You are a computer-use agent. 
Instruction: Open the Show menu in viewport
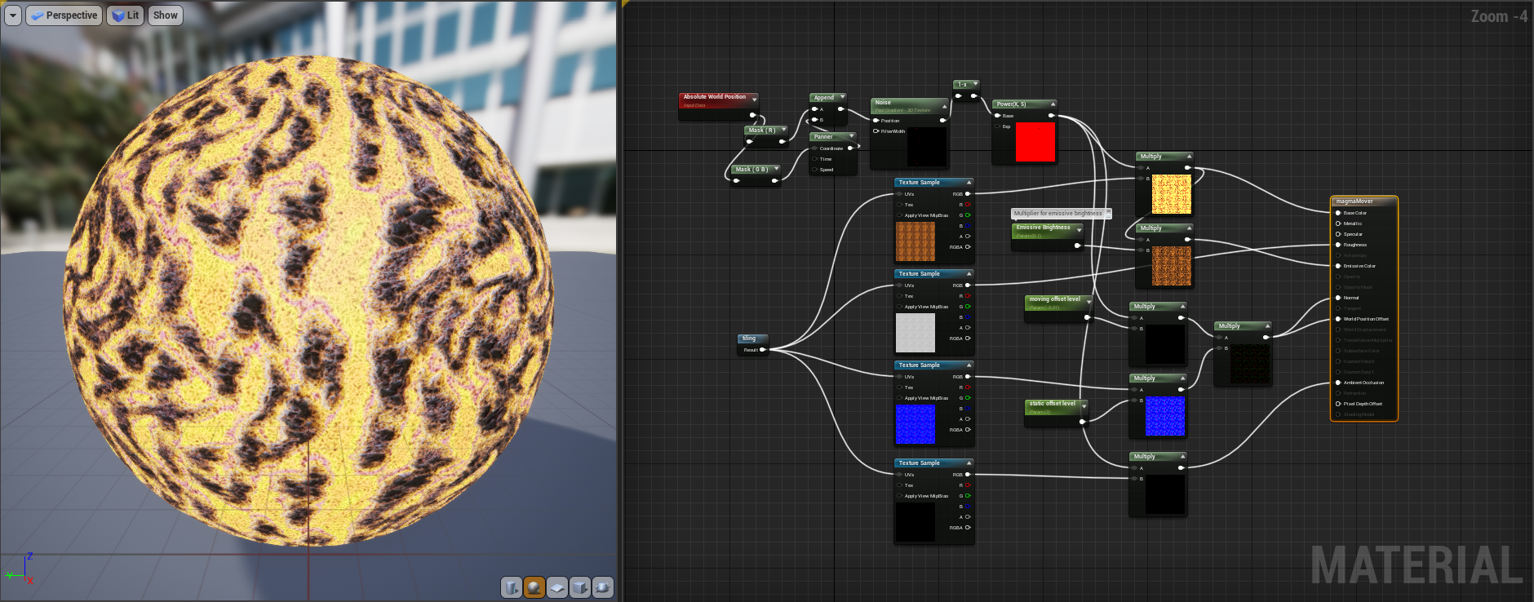pos(165,15)
